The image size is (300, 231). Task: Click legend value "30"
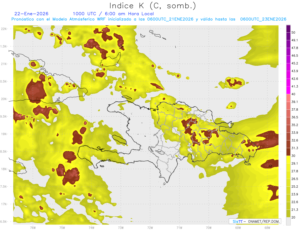pos(293,156)
